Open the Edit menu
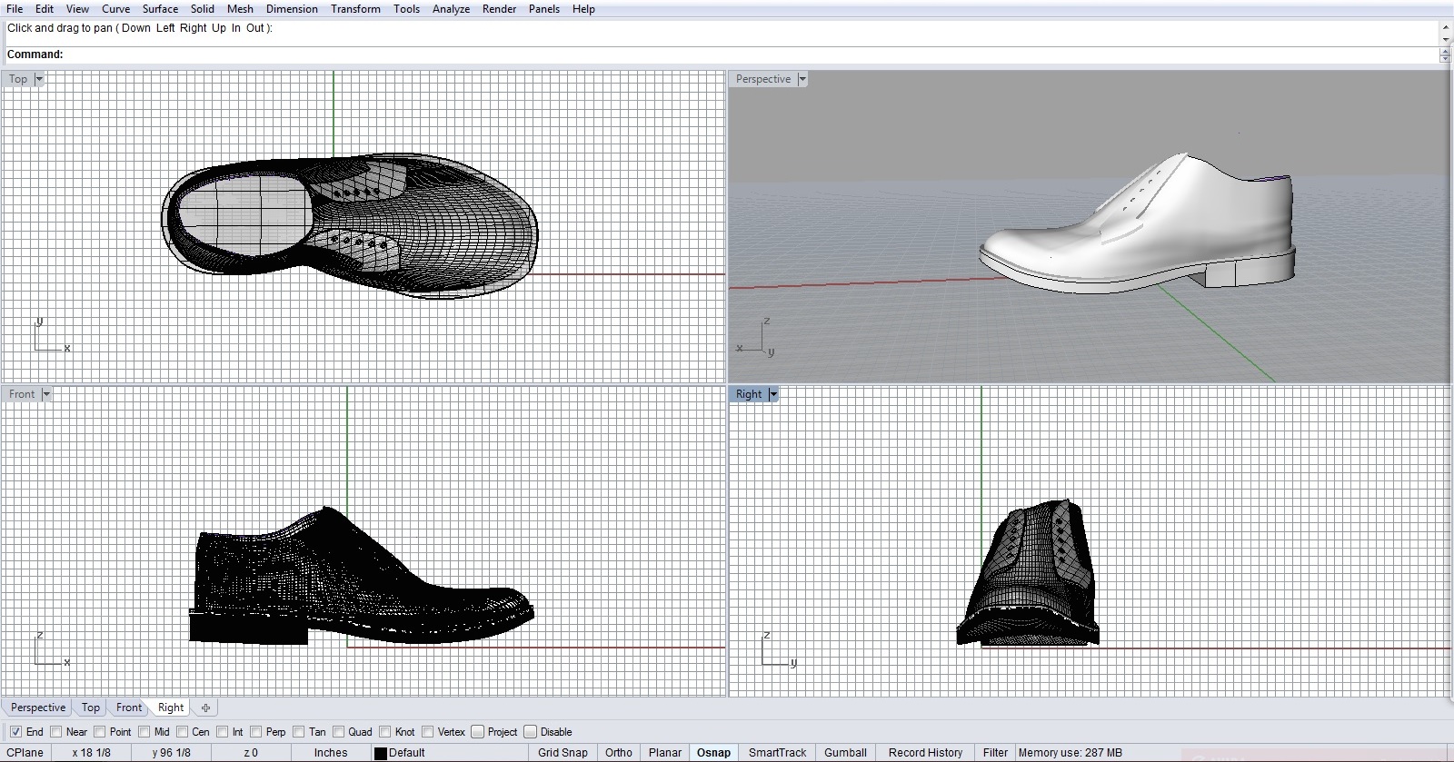 coord(45,9)
